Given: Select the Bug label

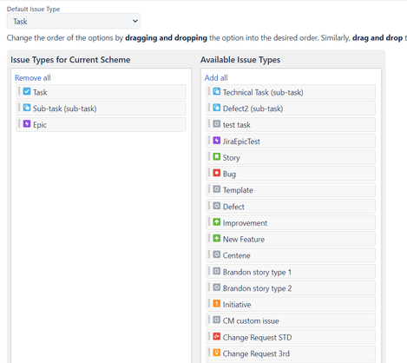Looking at the screenshot, I should (x=229, y=174).
